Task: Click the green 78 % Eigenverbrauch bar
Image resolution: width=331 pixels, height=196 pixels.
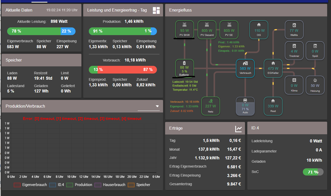Action: pos(34,31)
